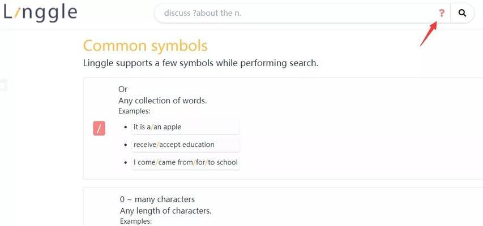
Task: Click the bullet beside 'it is a/an apple'
Action: coord(126,127)
